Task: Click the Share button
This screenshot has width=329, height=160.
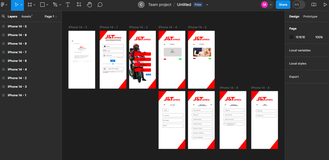Action: (283, 5)
